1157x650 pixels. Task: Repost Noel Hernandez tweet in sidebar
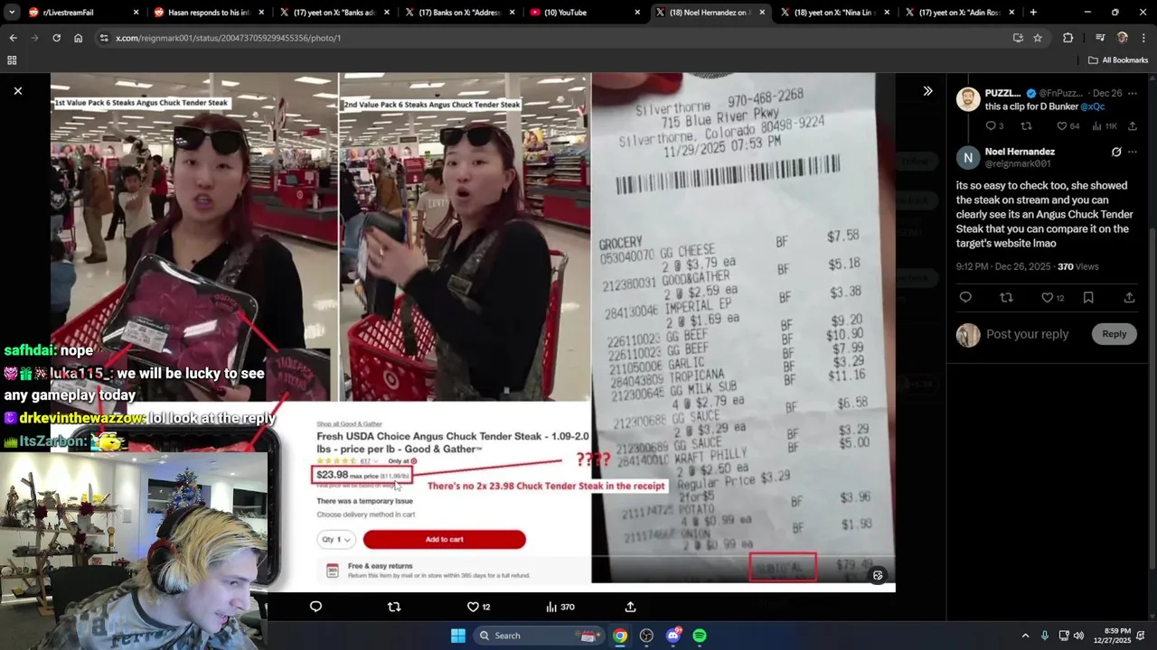pyautogui.click(x=1006, y=297)
